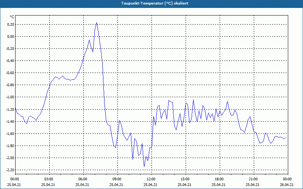The image size is (303, 189).
Task: Select the 25.04.21 date beneath 12:00
Action: [x=150, y=184]
